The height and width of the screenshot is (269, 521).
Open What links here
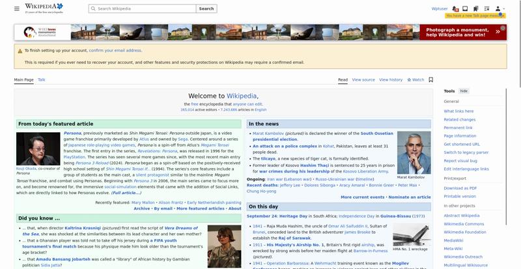(458, 111)
